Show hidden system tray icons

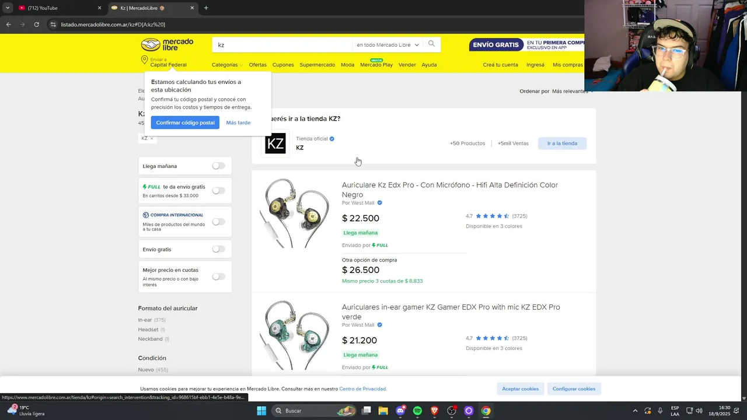point(635,411)
